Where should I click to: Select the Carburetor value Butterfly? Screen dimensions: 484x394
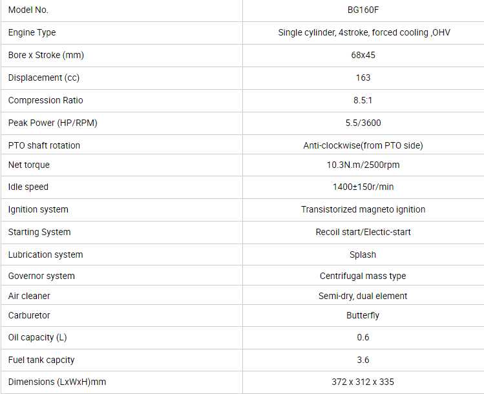click(363, 315)
